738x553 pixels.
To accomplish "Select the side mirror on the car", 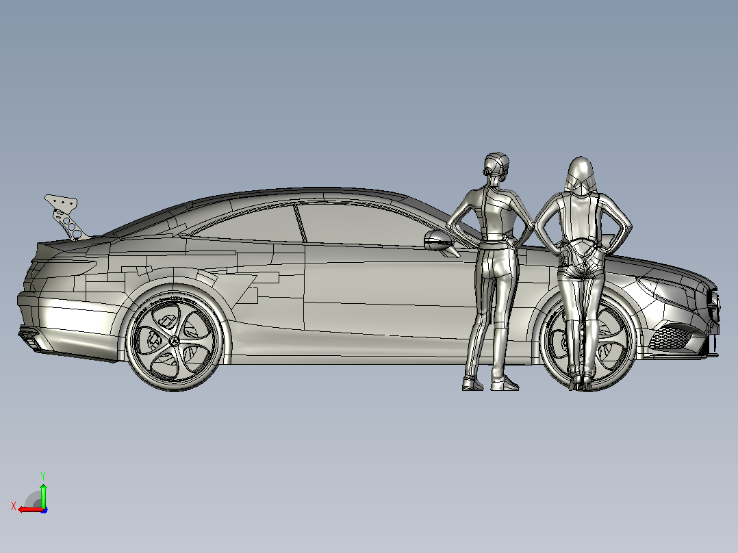I will pyautogui.click(x=440, y=242).
